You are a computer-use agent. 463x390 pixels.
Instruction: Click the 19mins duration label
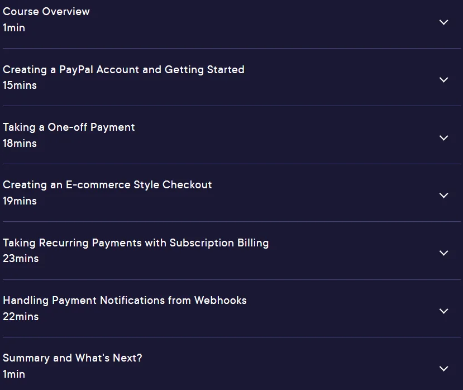[x=20, y=201]
